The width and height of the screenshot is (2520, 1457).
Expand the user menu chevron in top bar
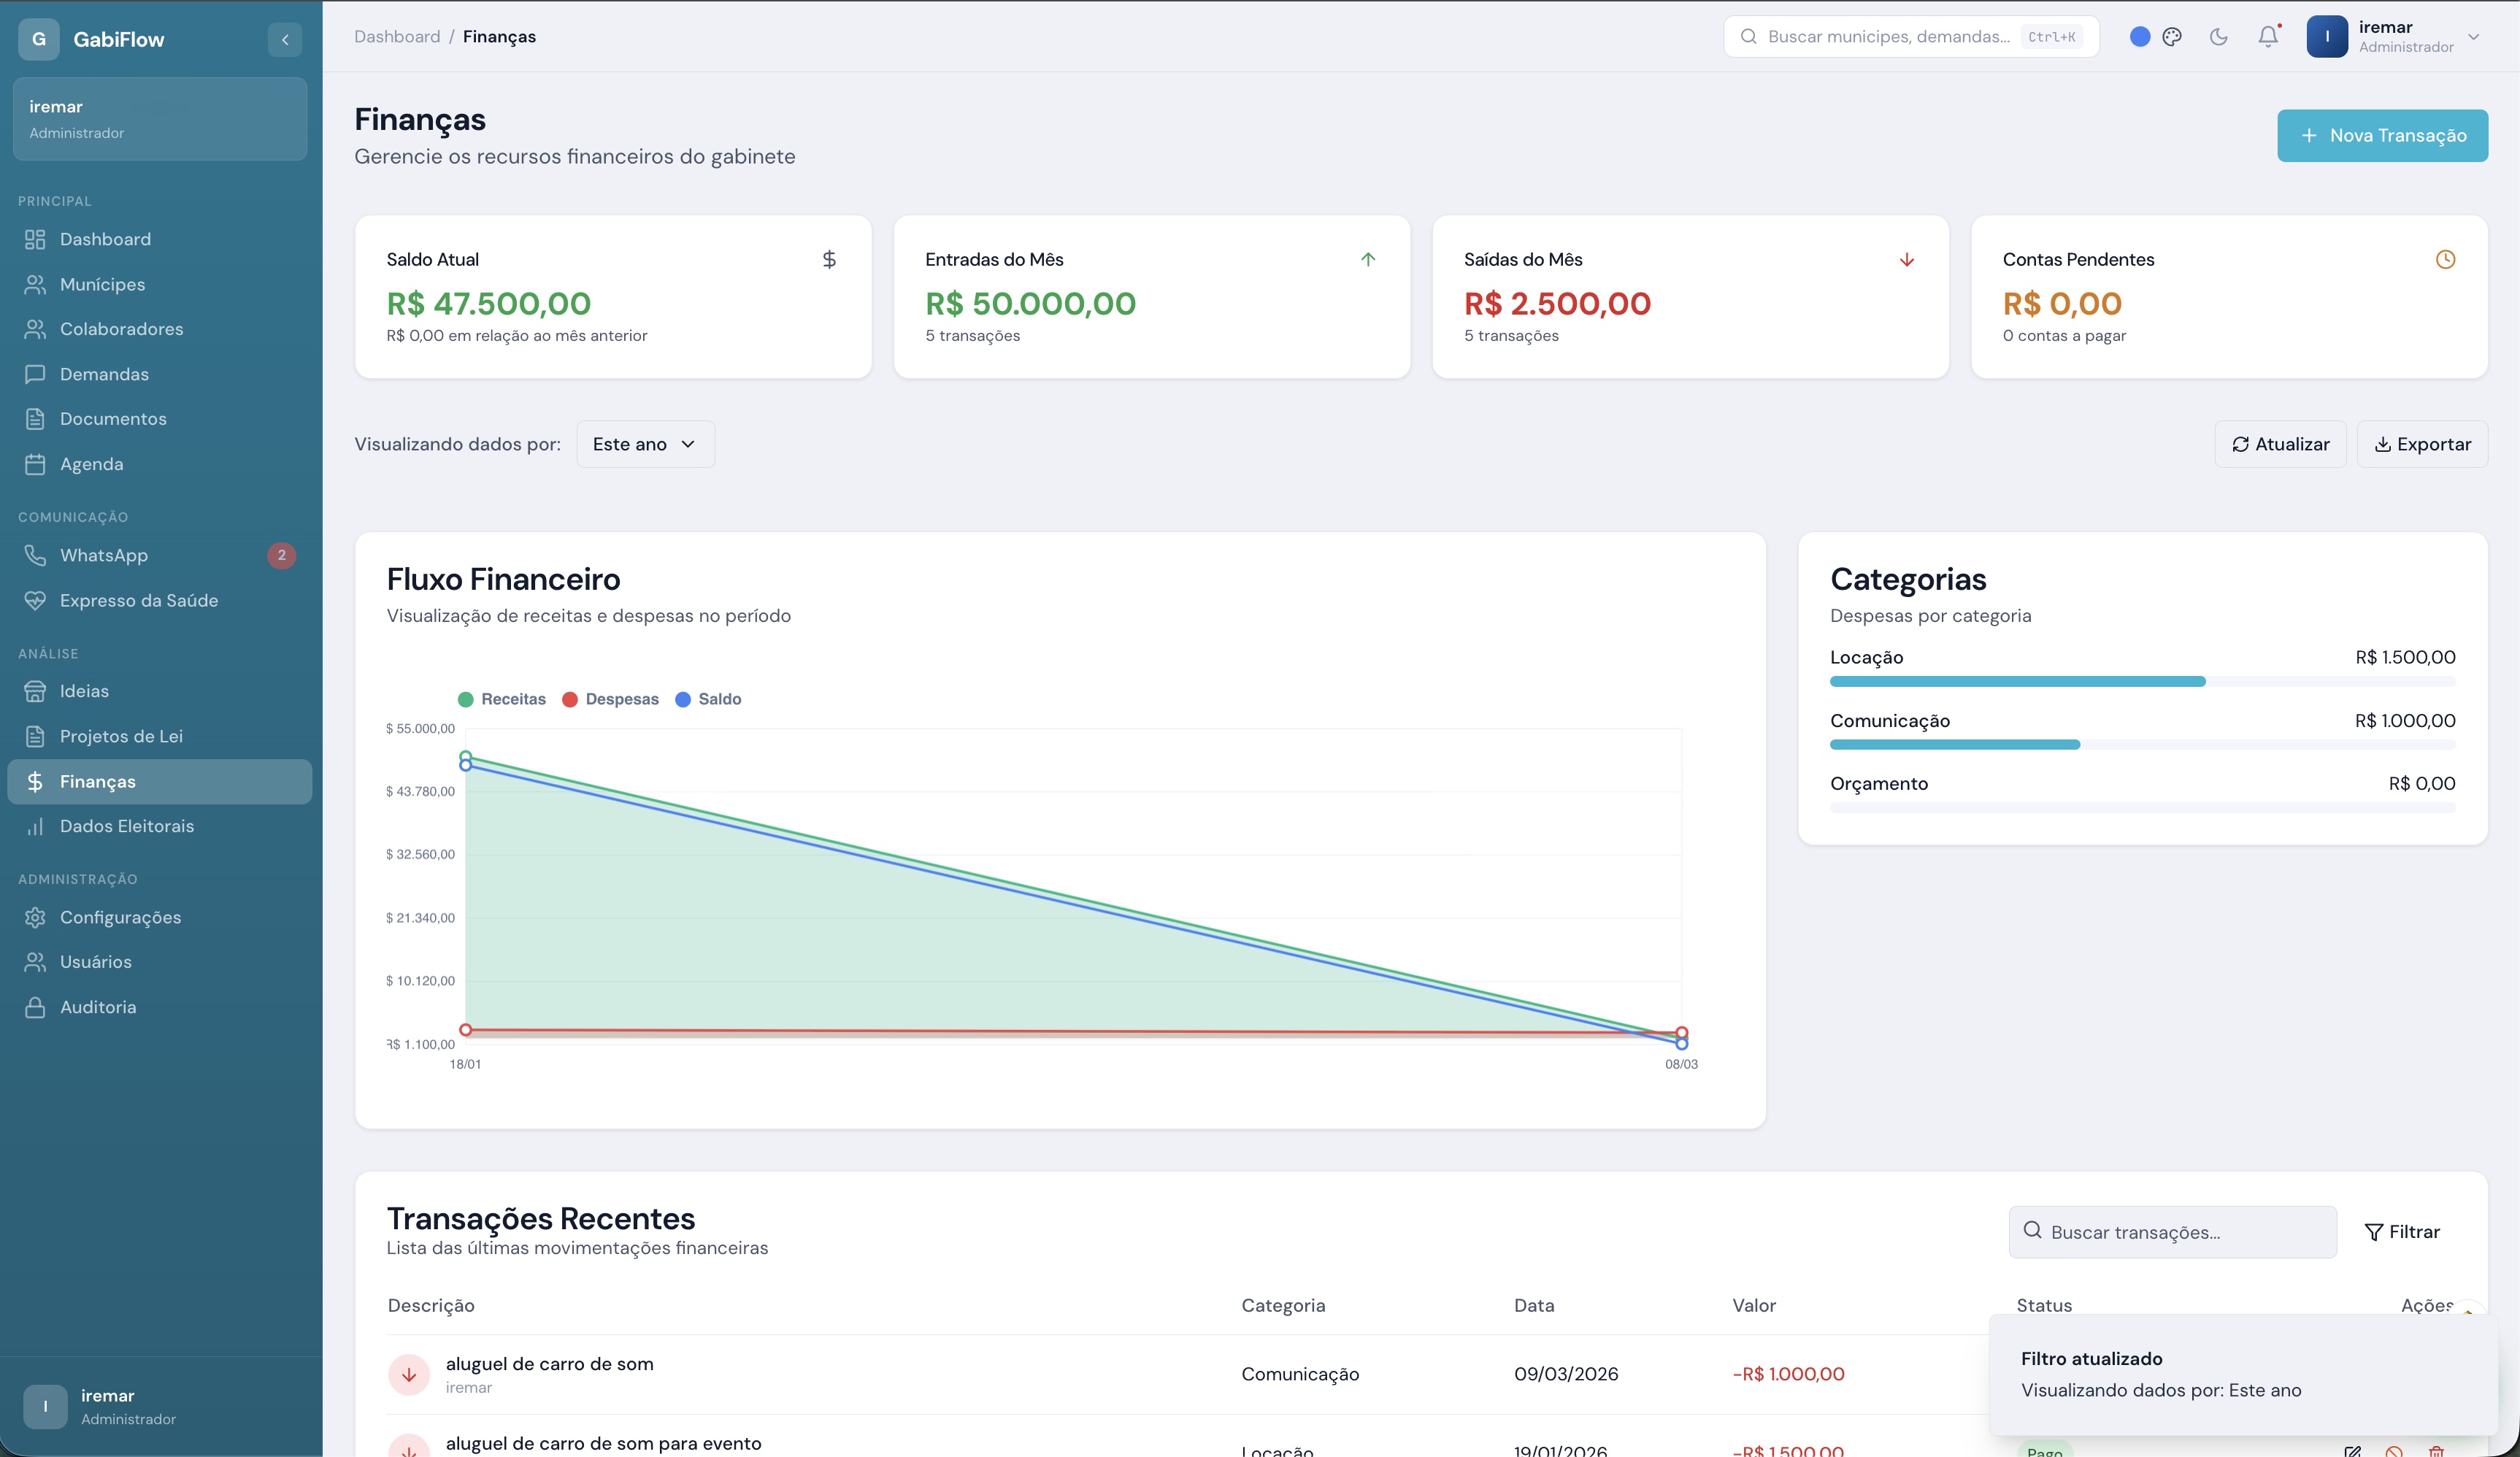pos(2473,37)
